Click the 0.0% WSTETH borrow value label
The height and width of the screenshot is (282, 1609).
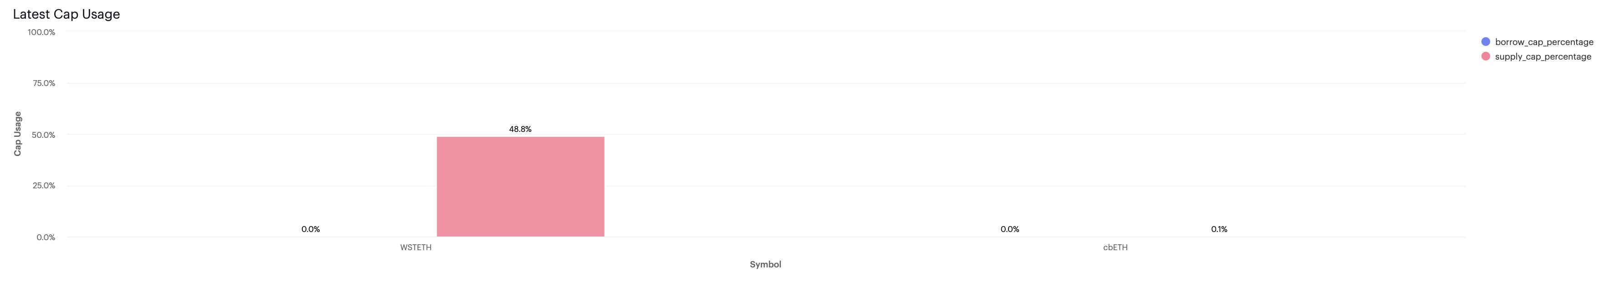coord(311,229)
